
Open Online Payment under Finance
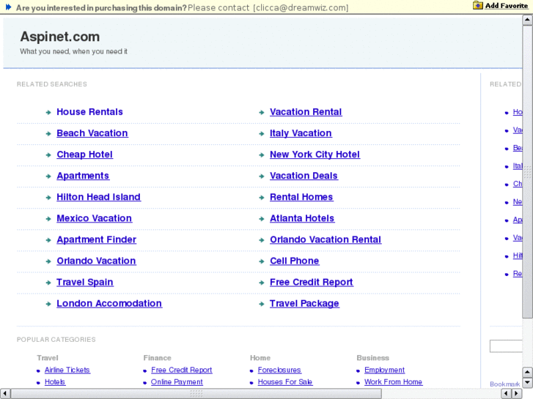click(x=177, y=382)
